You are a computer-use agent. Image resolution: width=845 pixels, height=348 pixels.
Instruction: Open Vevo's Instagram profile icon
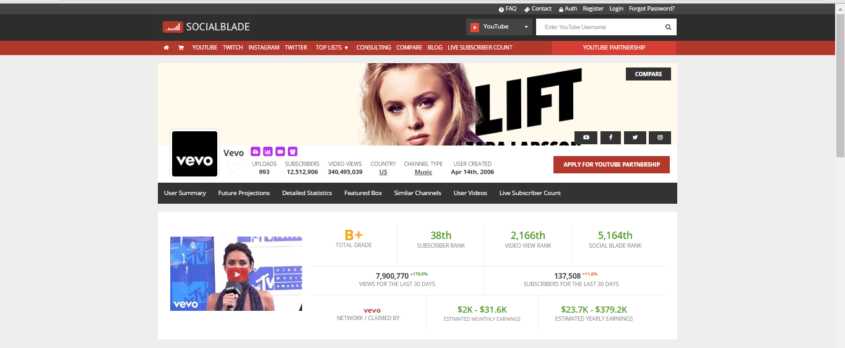tap(660, 137)
